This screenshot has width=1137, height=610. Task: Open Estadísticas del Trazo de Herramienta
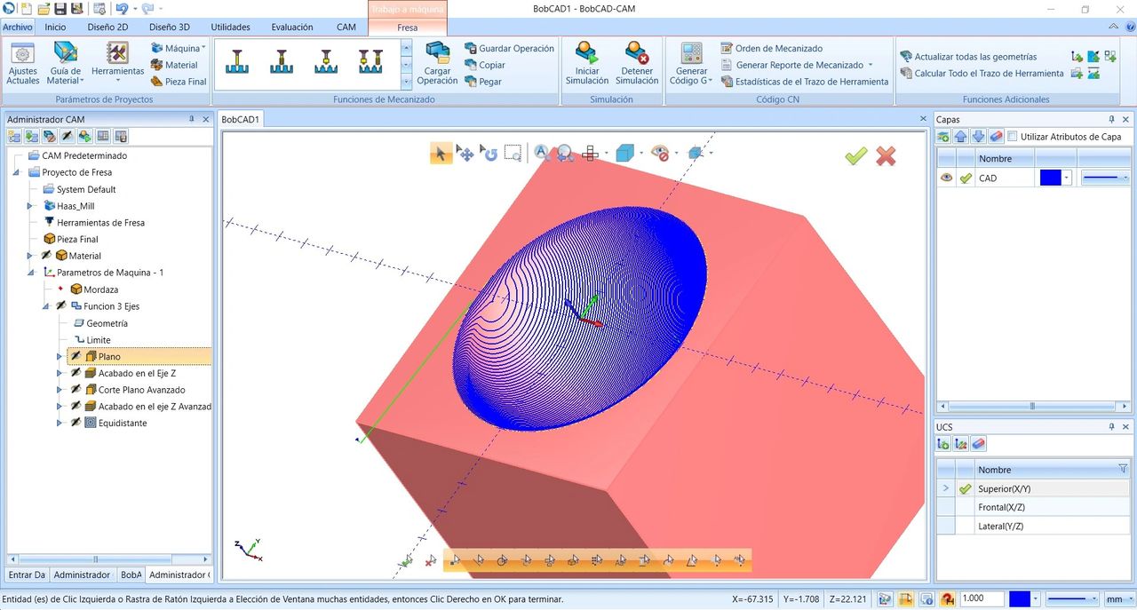pyautogui.click(x=804, y=82)
